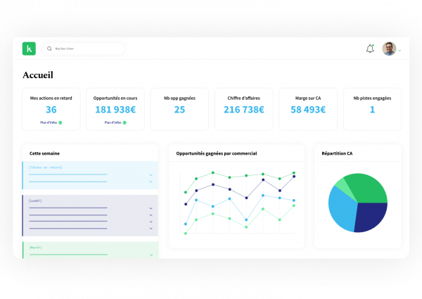Expand the user menu chevron
The height and width of the screenshot is (299, 422).
399,51
